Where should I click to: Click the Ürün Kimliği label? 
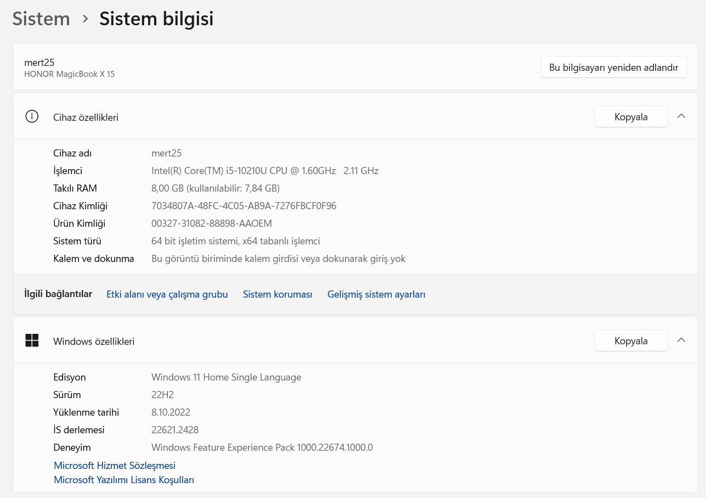[x=79, y=223]
